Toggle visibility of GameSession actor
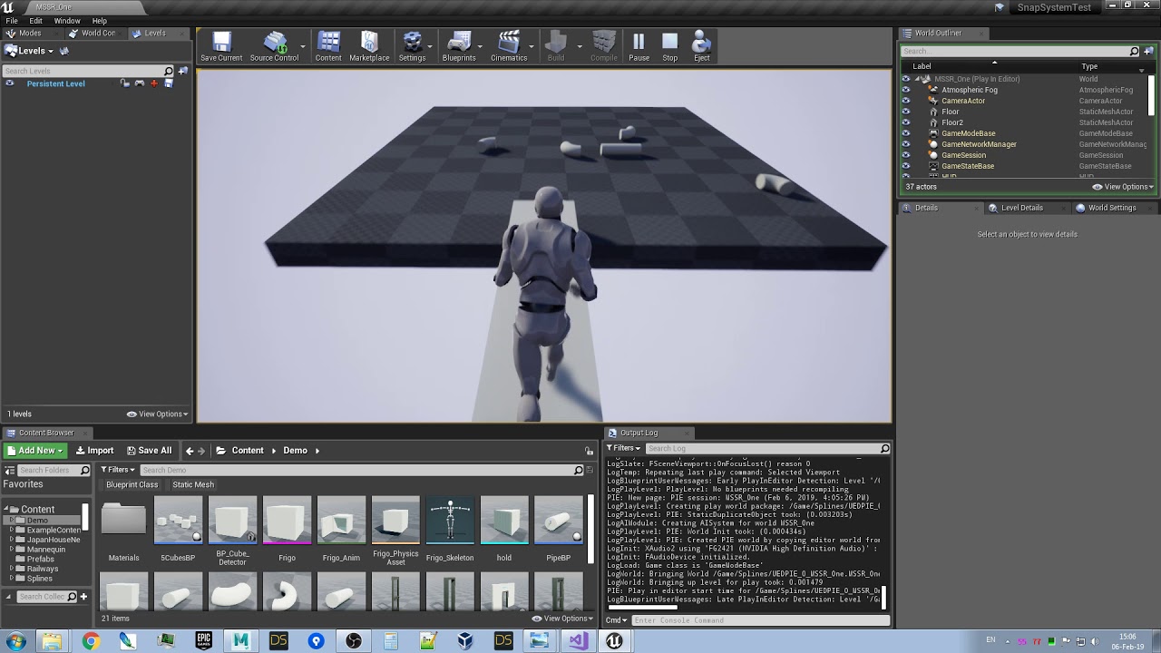Screen dimensions: 1161x653 tap(905, 155)
